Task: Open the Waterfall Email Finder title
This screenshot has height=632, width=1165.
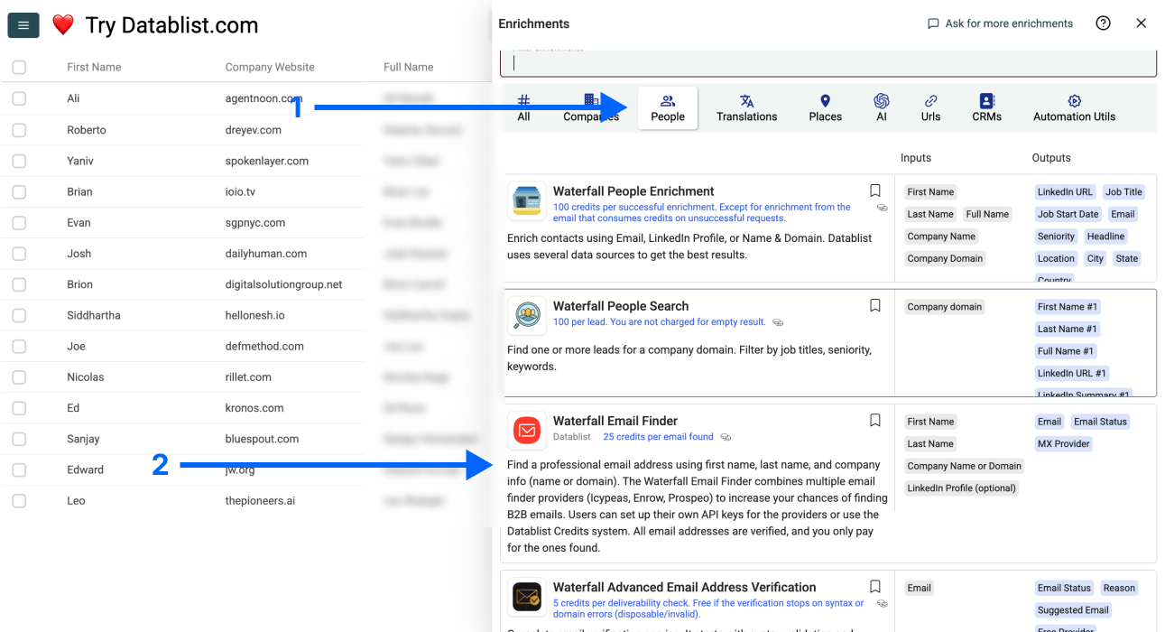Action: 615,421
